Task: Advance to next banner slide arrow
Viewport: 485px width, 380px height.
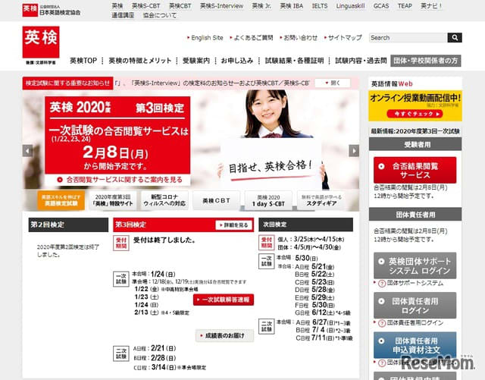Action: coord(354,151)
